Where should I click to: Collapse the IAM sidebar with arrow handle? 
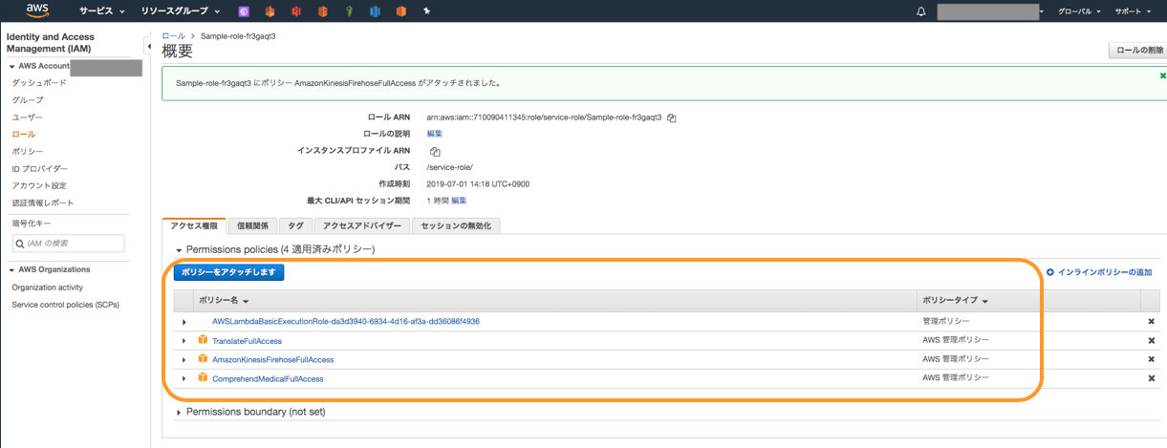coord(149,46)
